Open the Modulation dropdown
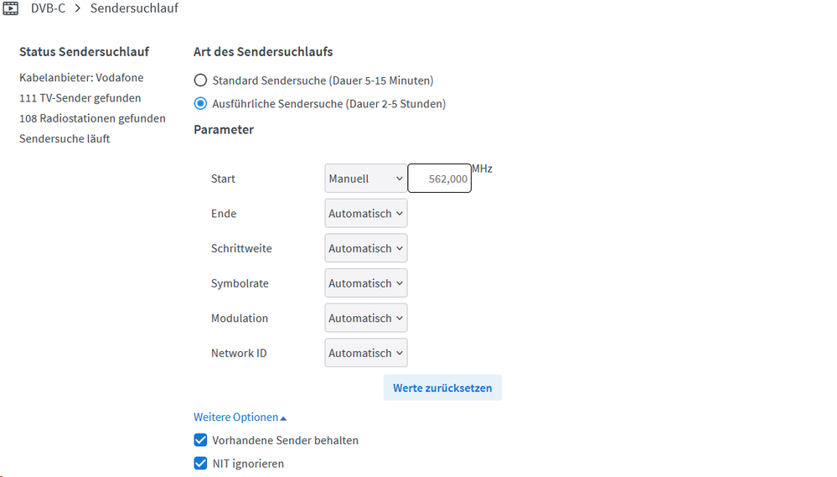This screenshot has width=837, height=477. (x=366, y=319)
